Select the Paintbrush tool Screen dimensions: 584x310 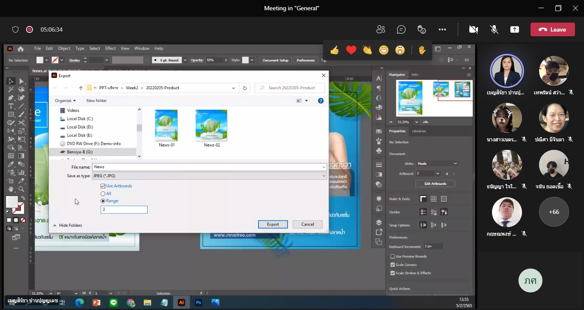click(21, 114)
